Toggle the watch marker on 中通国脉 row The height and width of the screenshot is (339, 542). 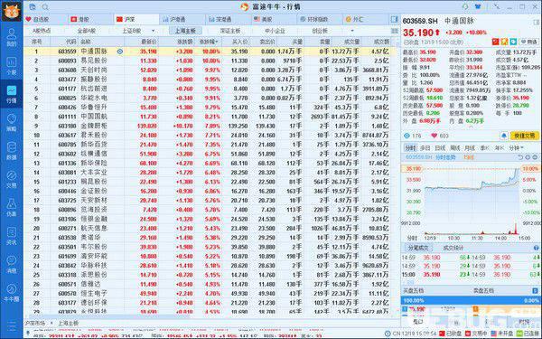tap(119, 52)
